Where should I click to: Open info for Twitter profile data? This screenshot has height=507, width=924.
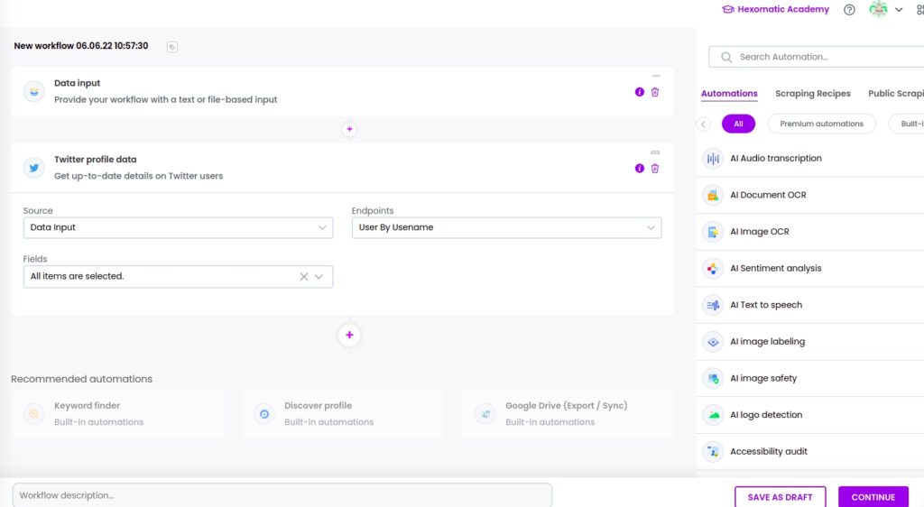640,169
